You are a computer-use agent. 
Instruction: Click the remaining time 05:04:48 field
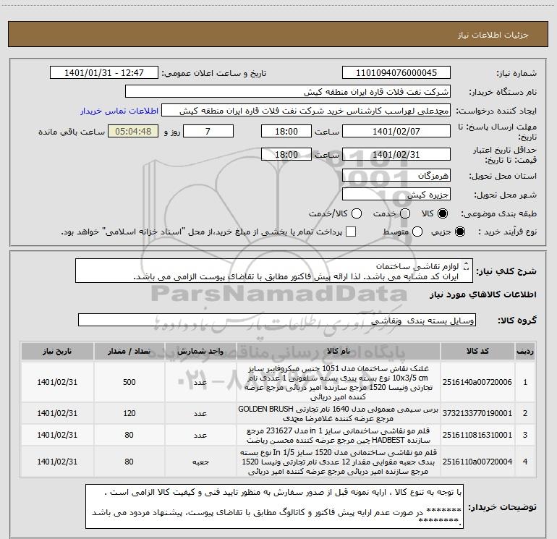point(133,131)
